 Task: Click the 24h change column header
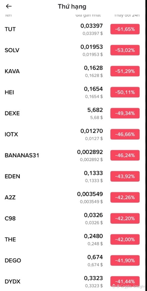click(x=127, y=15)
